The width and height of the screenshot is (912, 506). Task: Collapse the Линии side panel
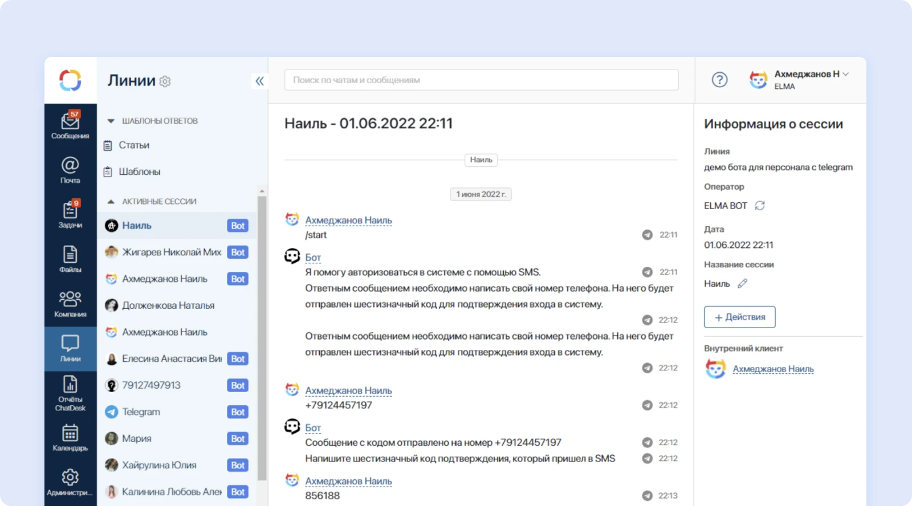click(259, 81)
